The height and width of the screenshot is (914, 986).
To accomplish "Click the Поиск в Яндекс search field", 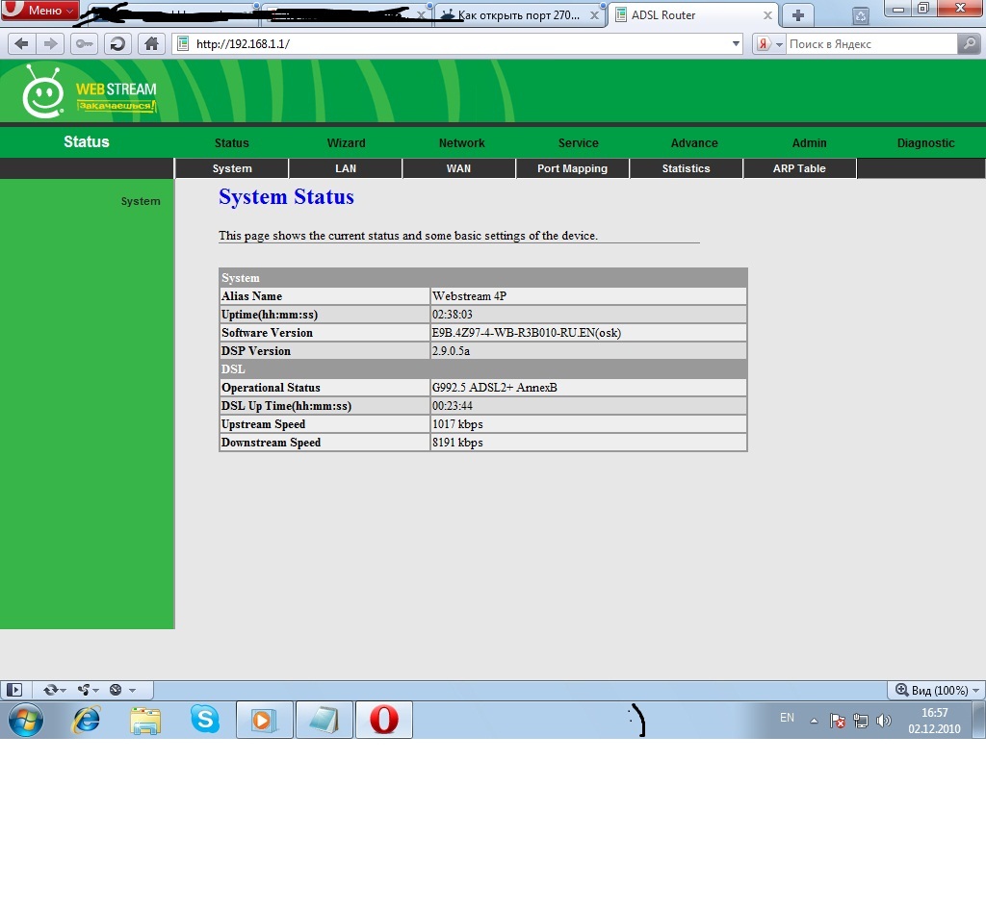I will [871, 44].
